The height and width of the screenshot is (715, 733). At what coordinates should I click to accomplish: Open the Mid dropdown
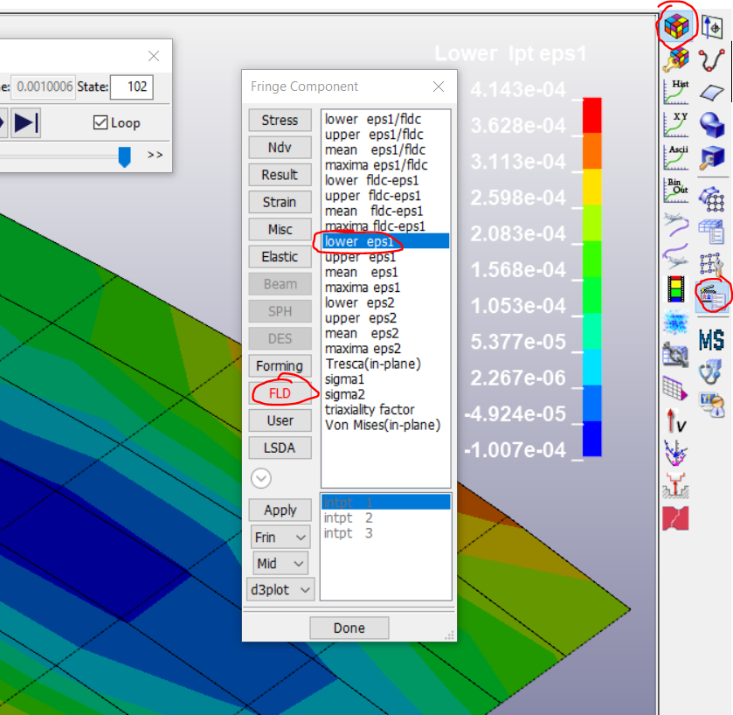coord(280,564)
